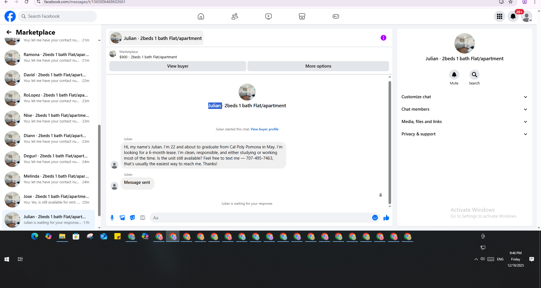Click the Search Facebook field
Viewport: 541px width, 288px height.
pos(57,16)
